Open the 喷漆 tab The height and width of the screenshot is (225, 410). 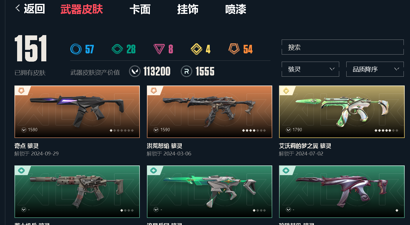pyautogui.click(x=236, y=9)
